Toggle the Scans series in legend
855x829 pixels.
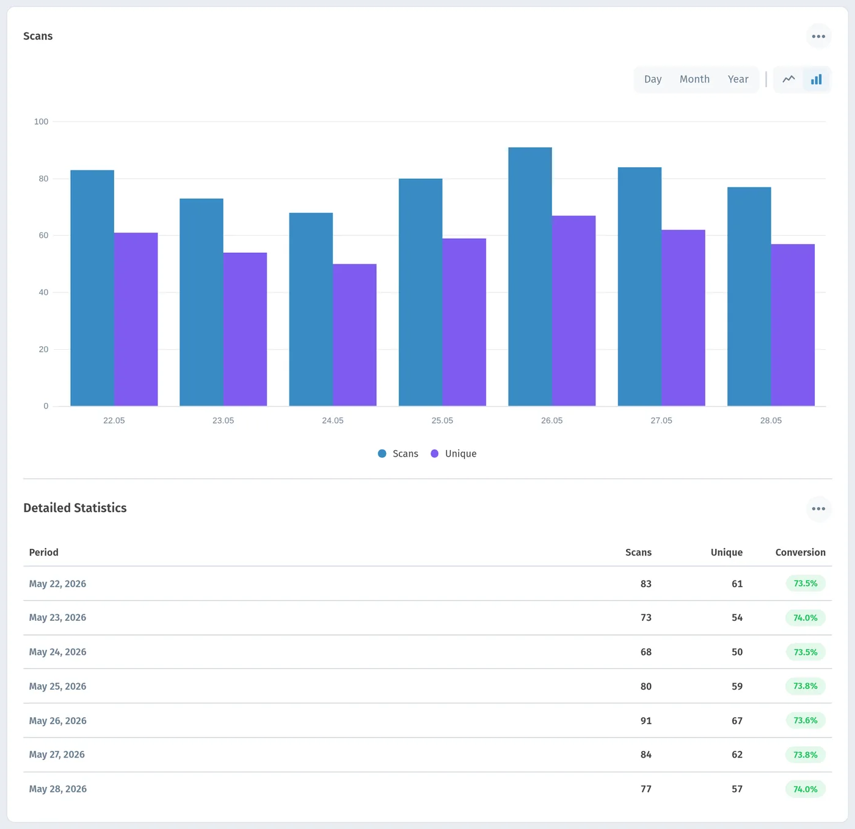tap(398, 454)
